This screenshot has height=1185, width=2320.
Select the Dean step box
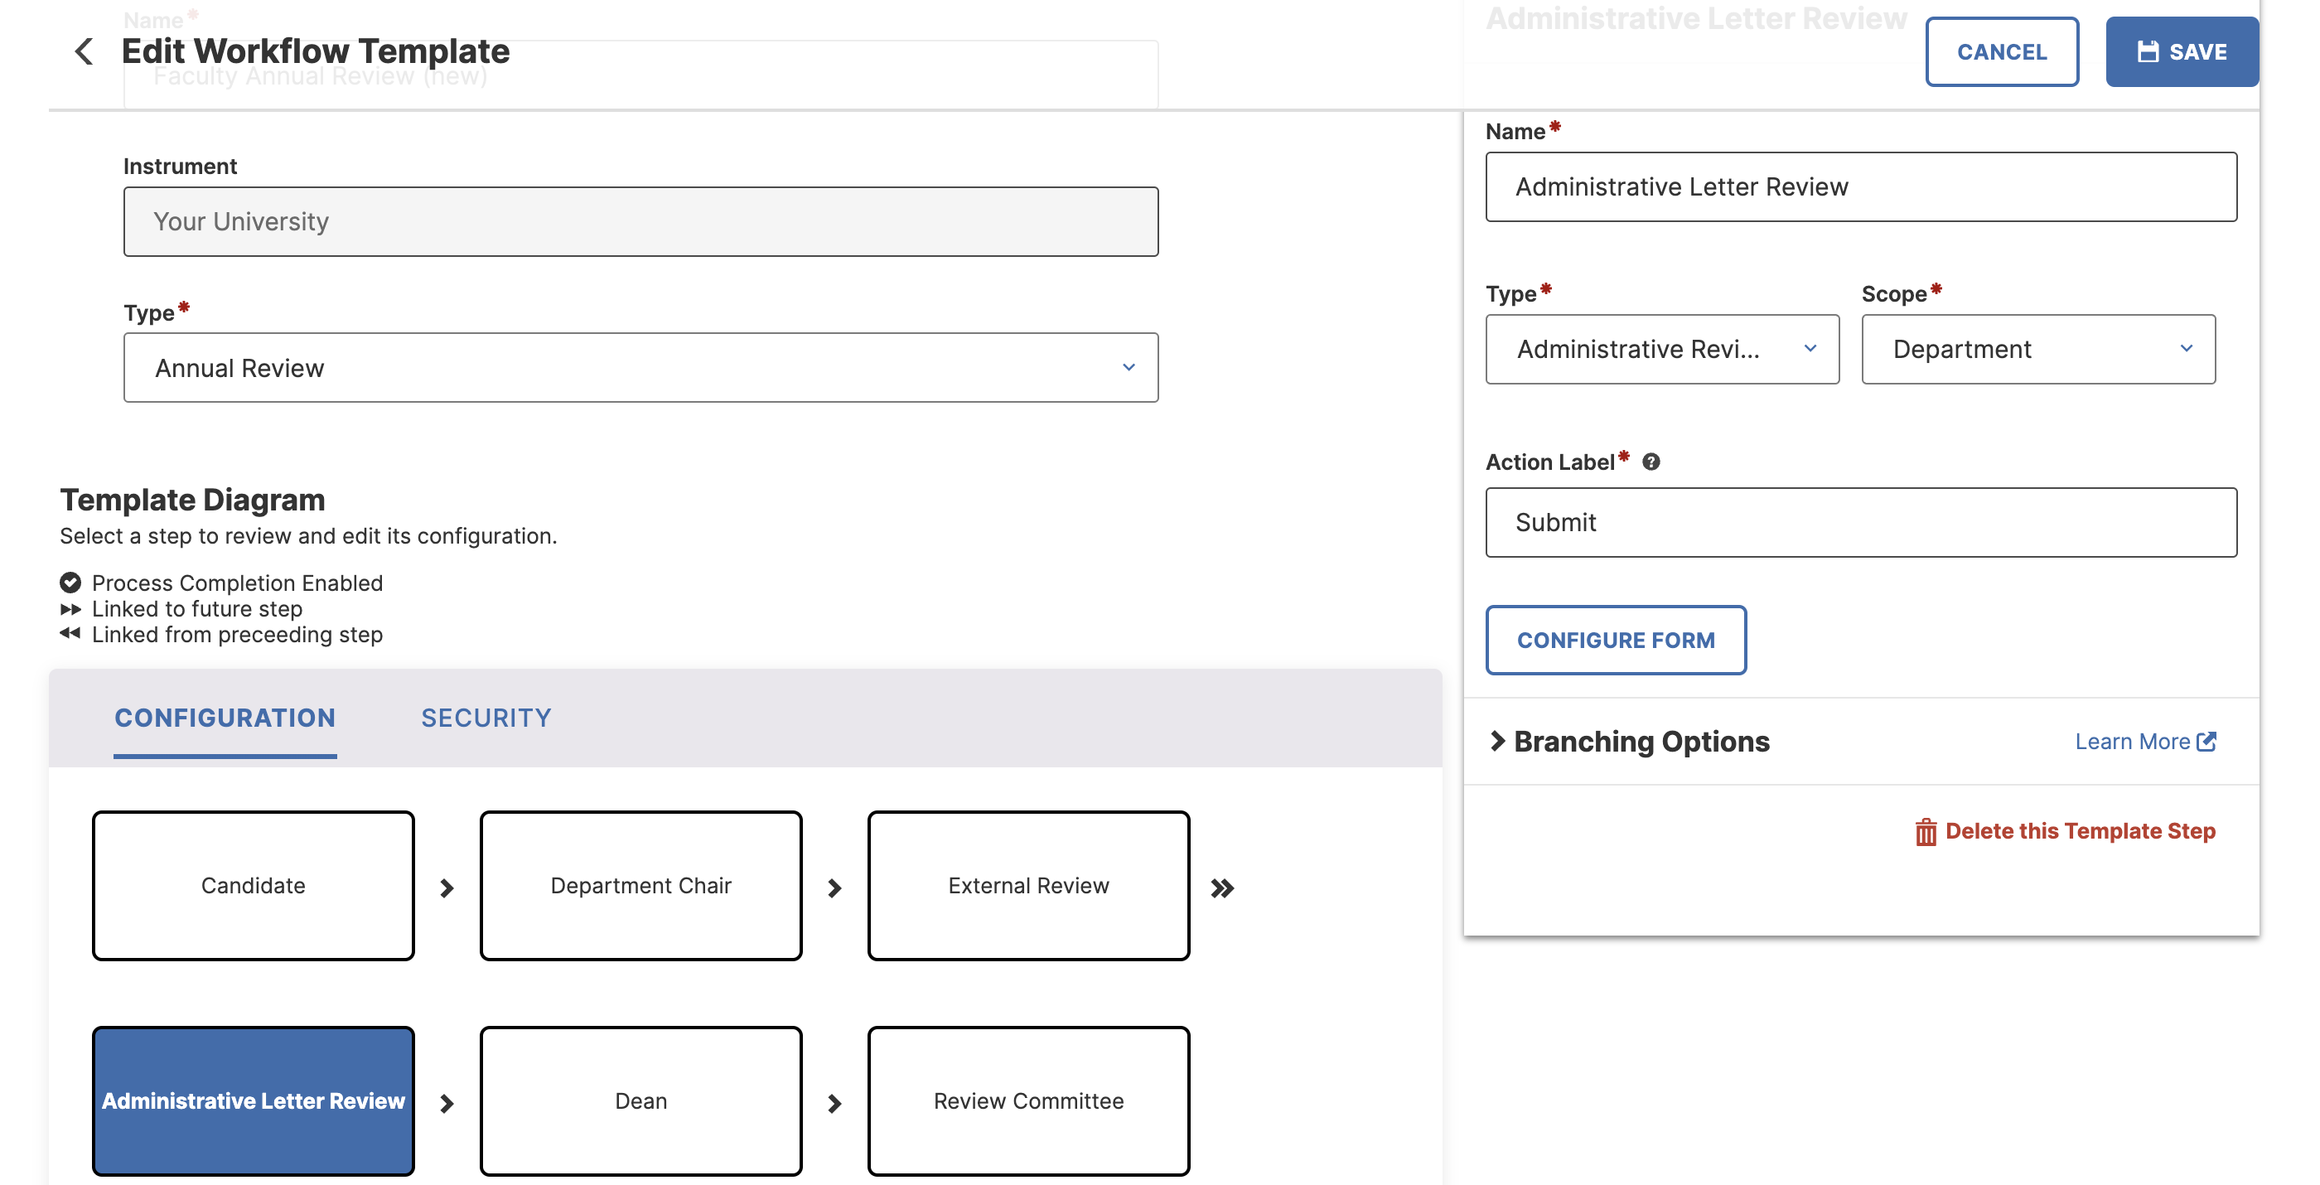pyautogui.click(x=640, y=1101)
